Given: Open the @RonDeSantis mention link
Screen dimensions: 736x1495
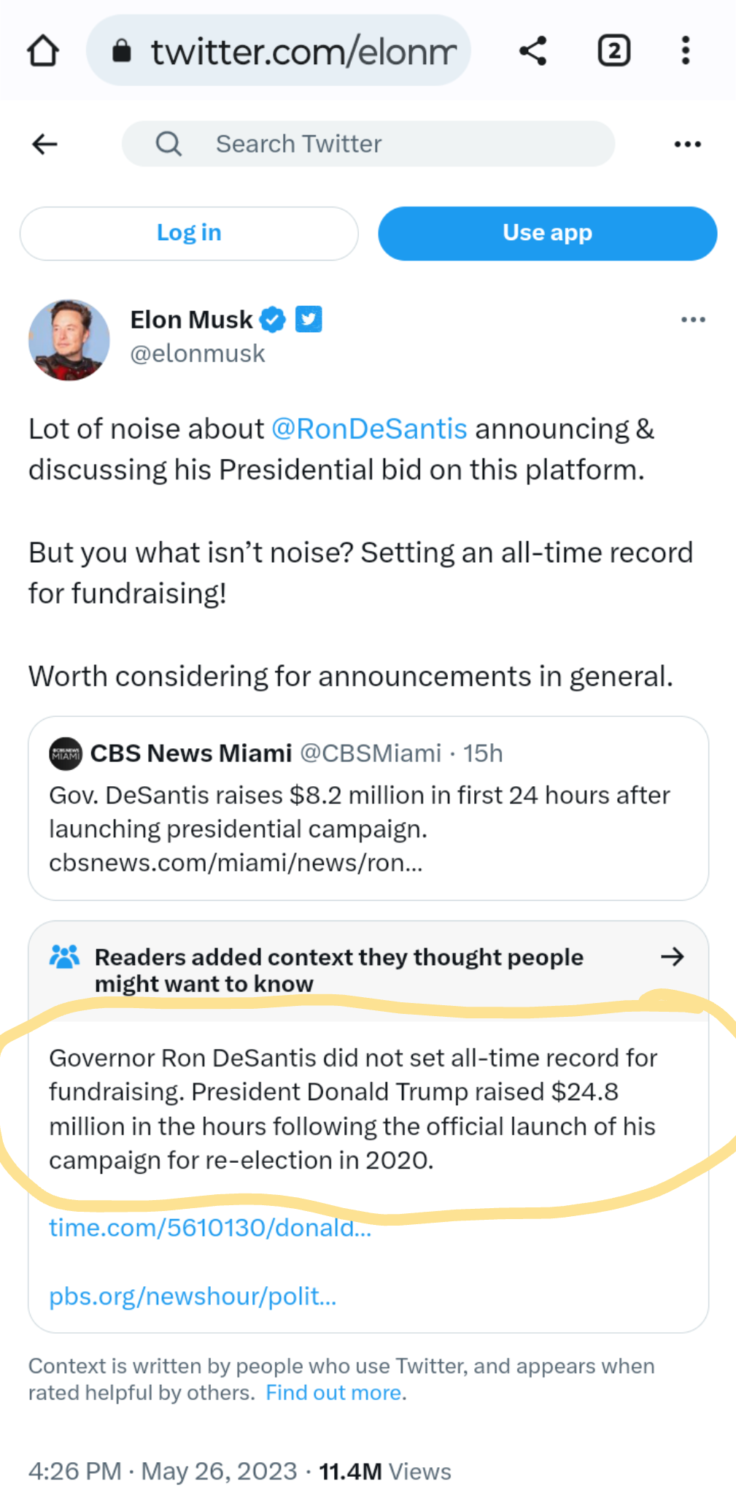Looking at the screenshot, I should (369, 429).
